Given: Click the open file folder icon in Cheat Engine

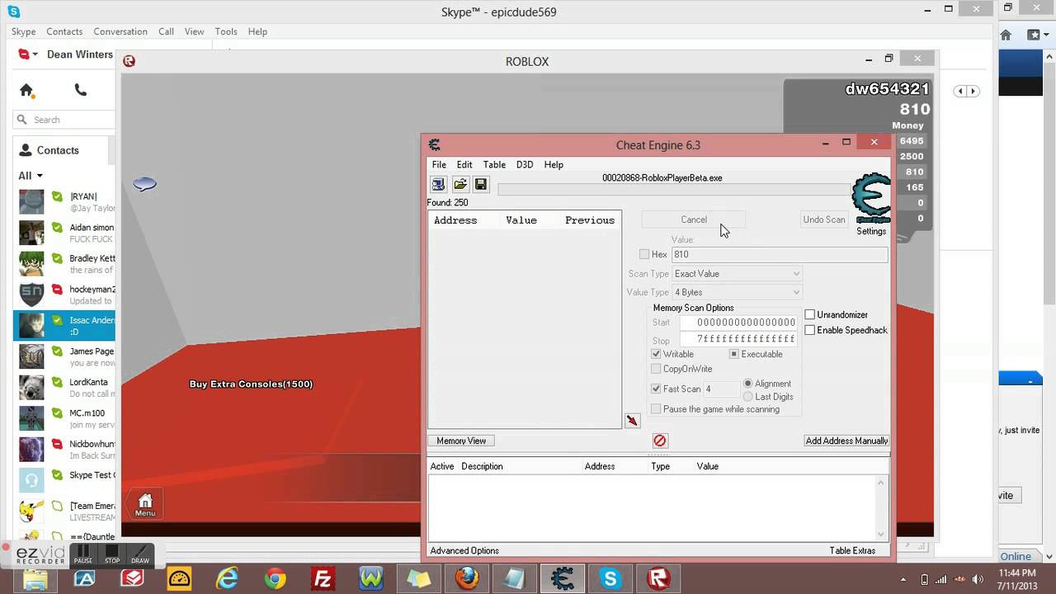Looking at the screenshot, I should [460, 185].
